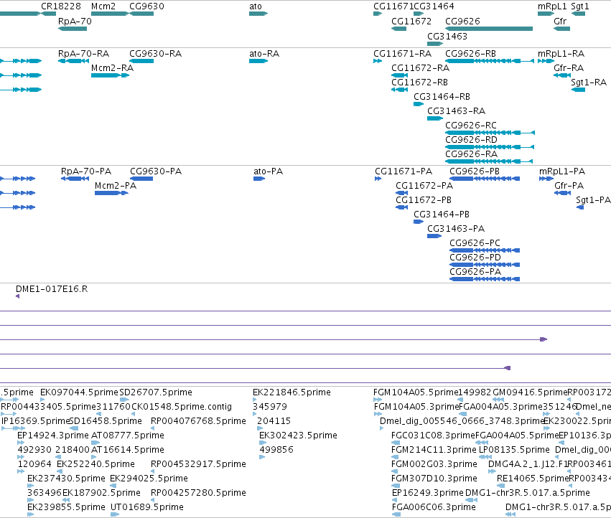Click the RpA-70 gene label

coord(75,22)
